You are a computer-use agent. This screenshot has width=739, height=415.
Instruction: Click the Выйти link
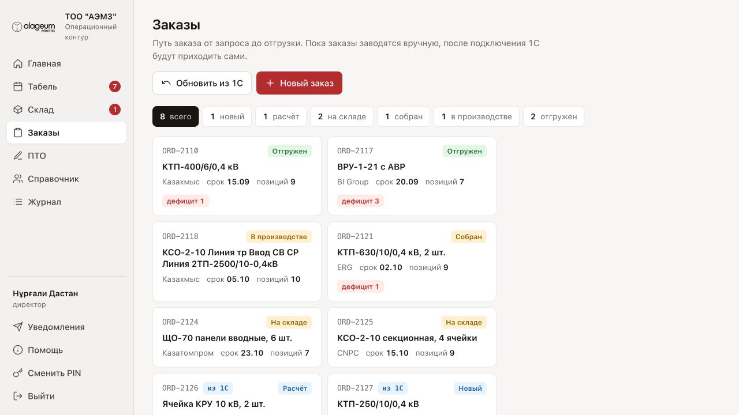point(66,396)
